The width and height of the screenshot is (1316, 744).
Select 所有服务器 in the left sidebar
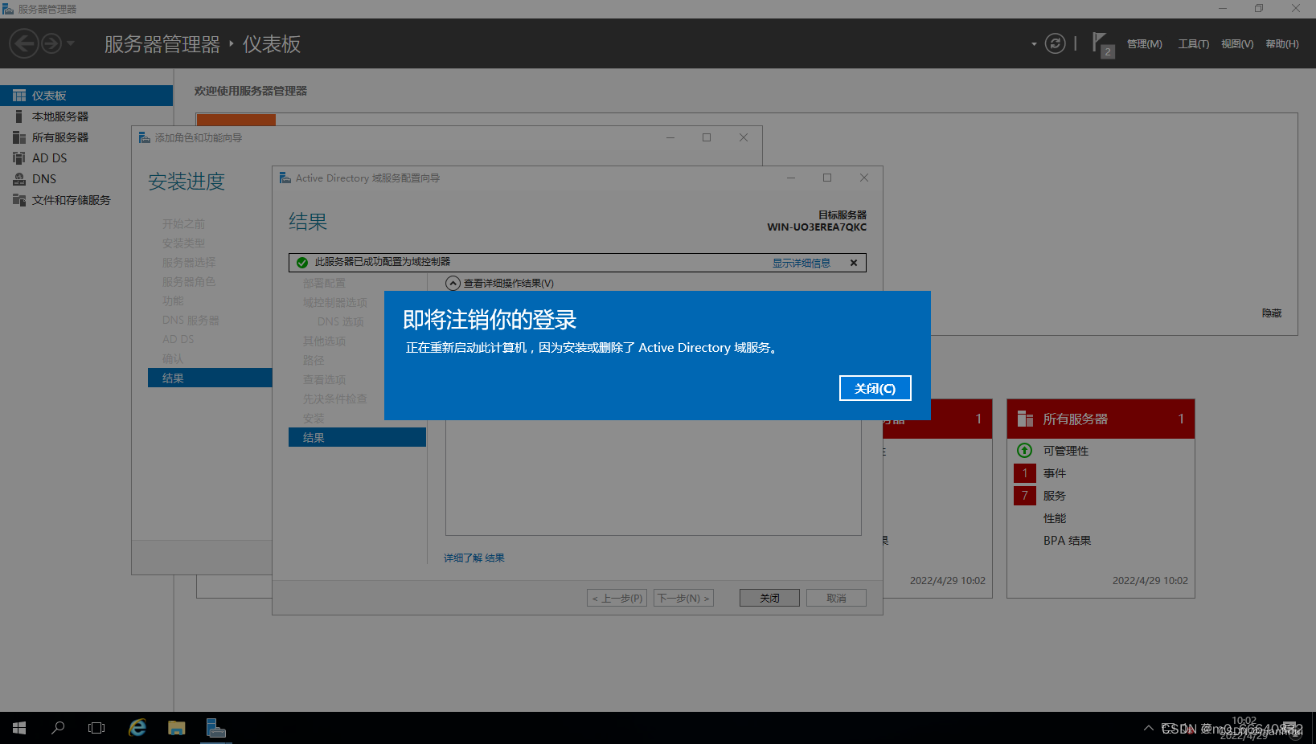86,137
